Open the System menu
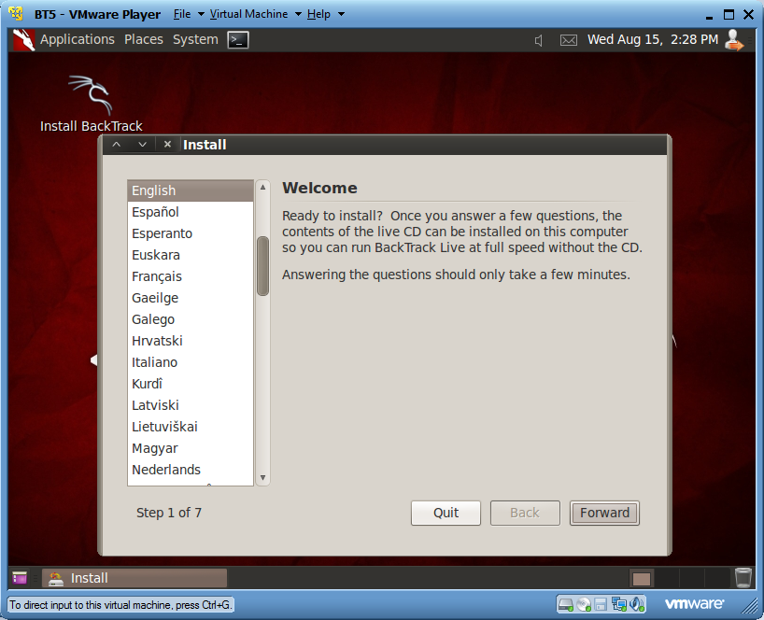Image resolution: width=764 pixels, height=620 pixels. (x=195, y=39)
